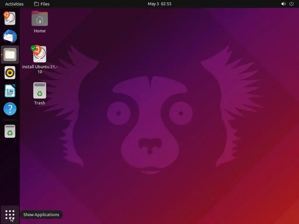Select the Install Ubuntu 21.10 desktop icon
Image resolution: width=299 pixels, height=224 pixels.
click(40, 54)
